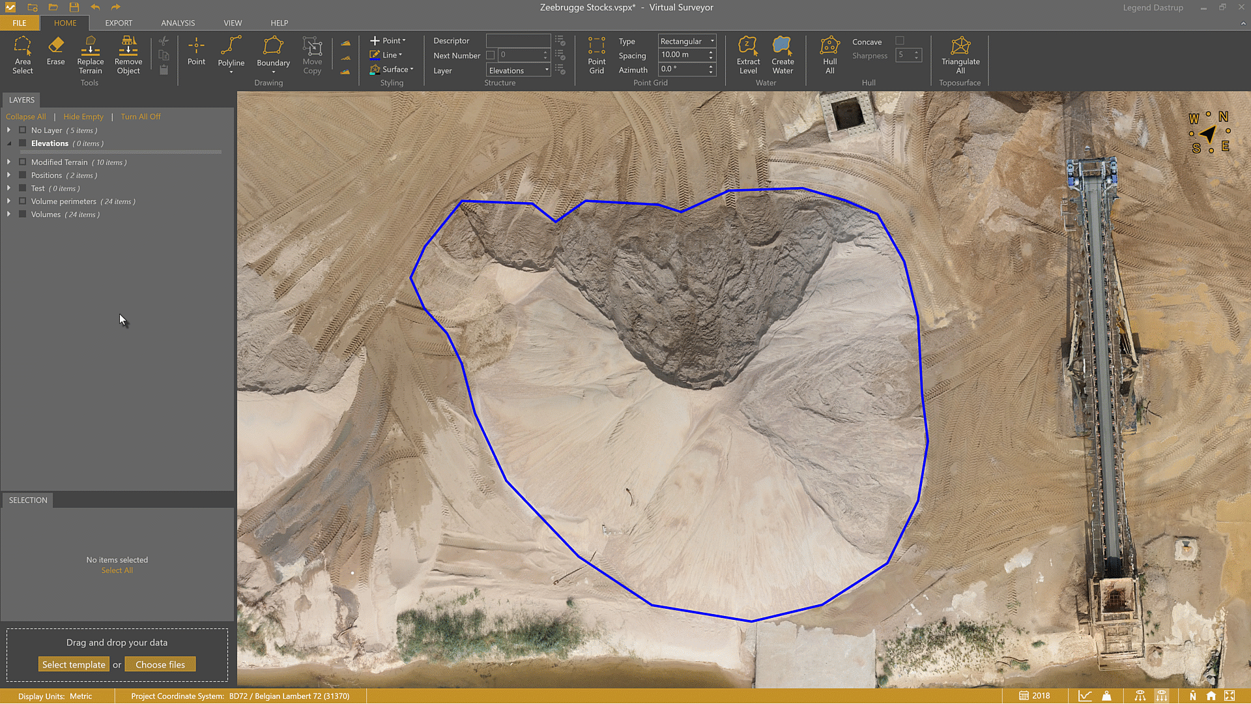
Task: Expand the Volume perimeters layer
Action: [8, 201]
